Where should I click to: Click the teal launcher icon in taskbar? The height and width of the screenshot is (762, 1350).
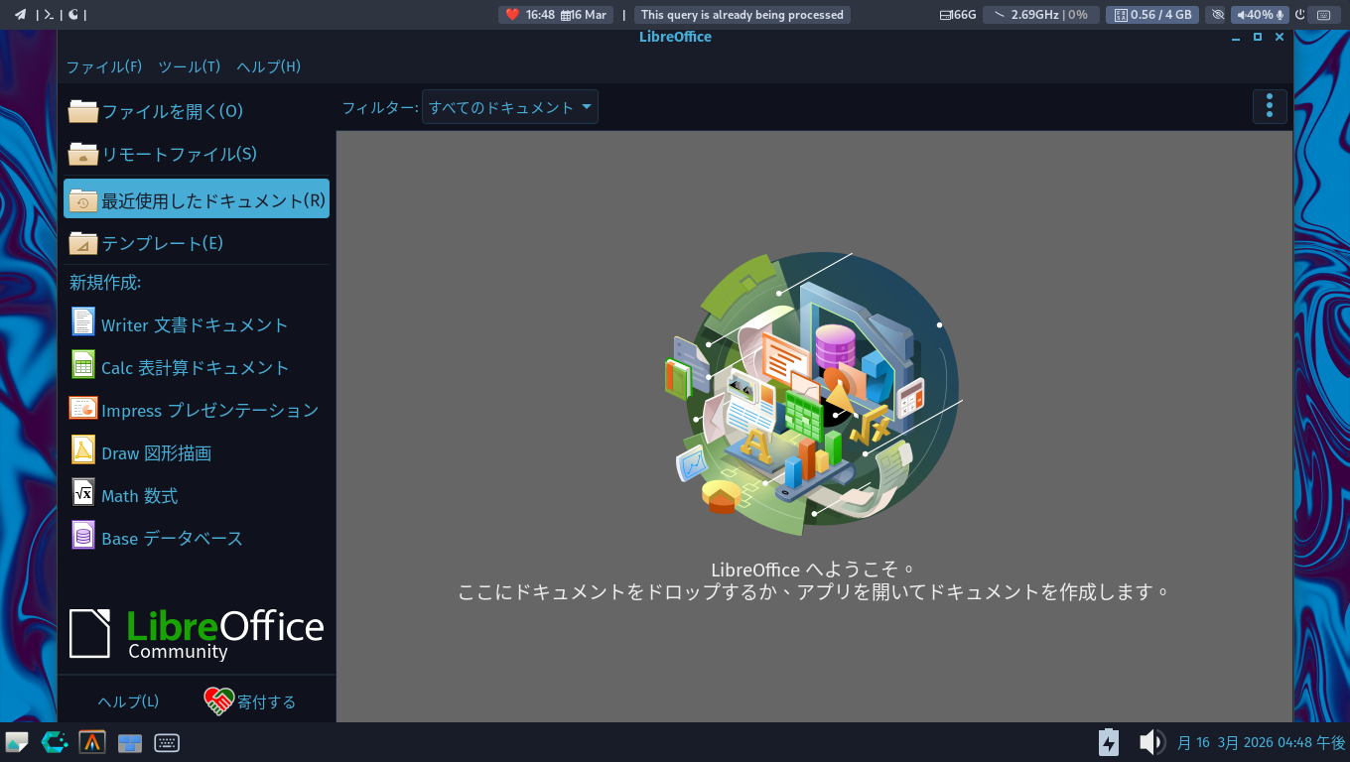(55, 742)
